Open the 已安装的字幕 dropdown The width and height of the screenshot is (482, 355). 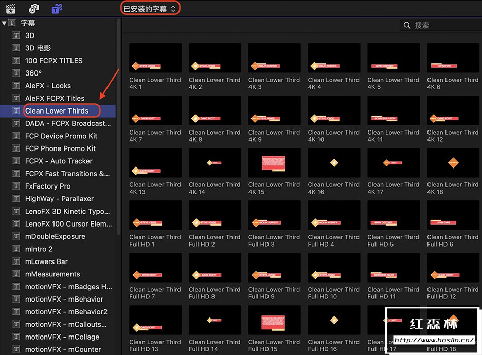click(150, 9)
